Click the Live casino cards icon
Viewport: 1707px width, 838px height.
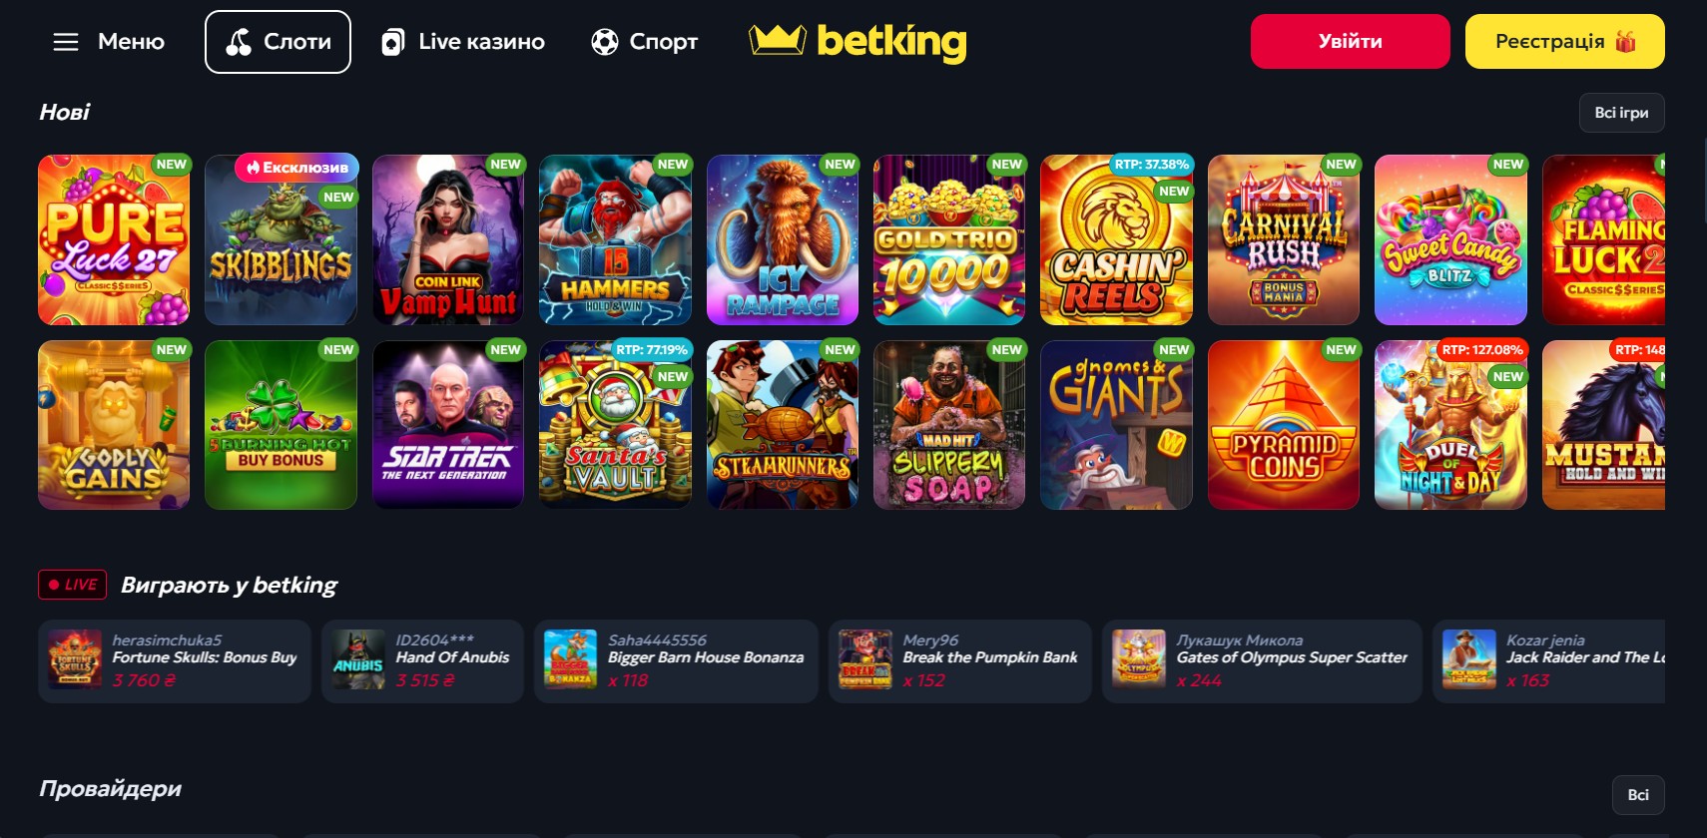393,42
